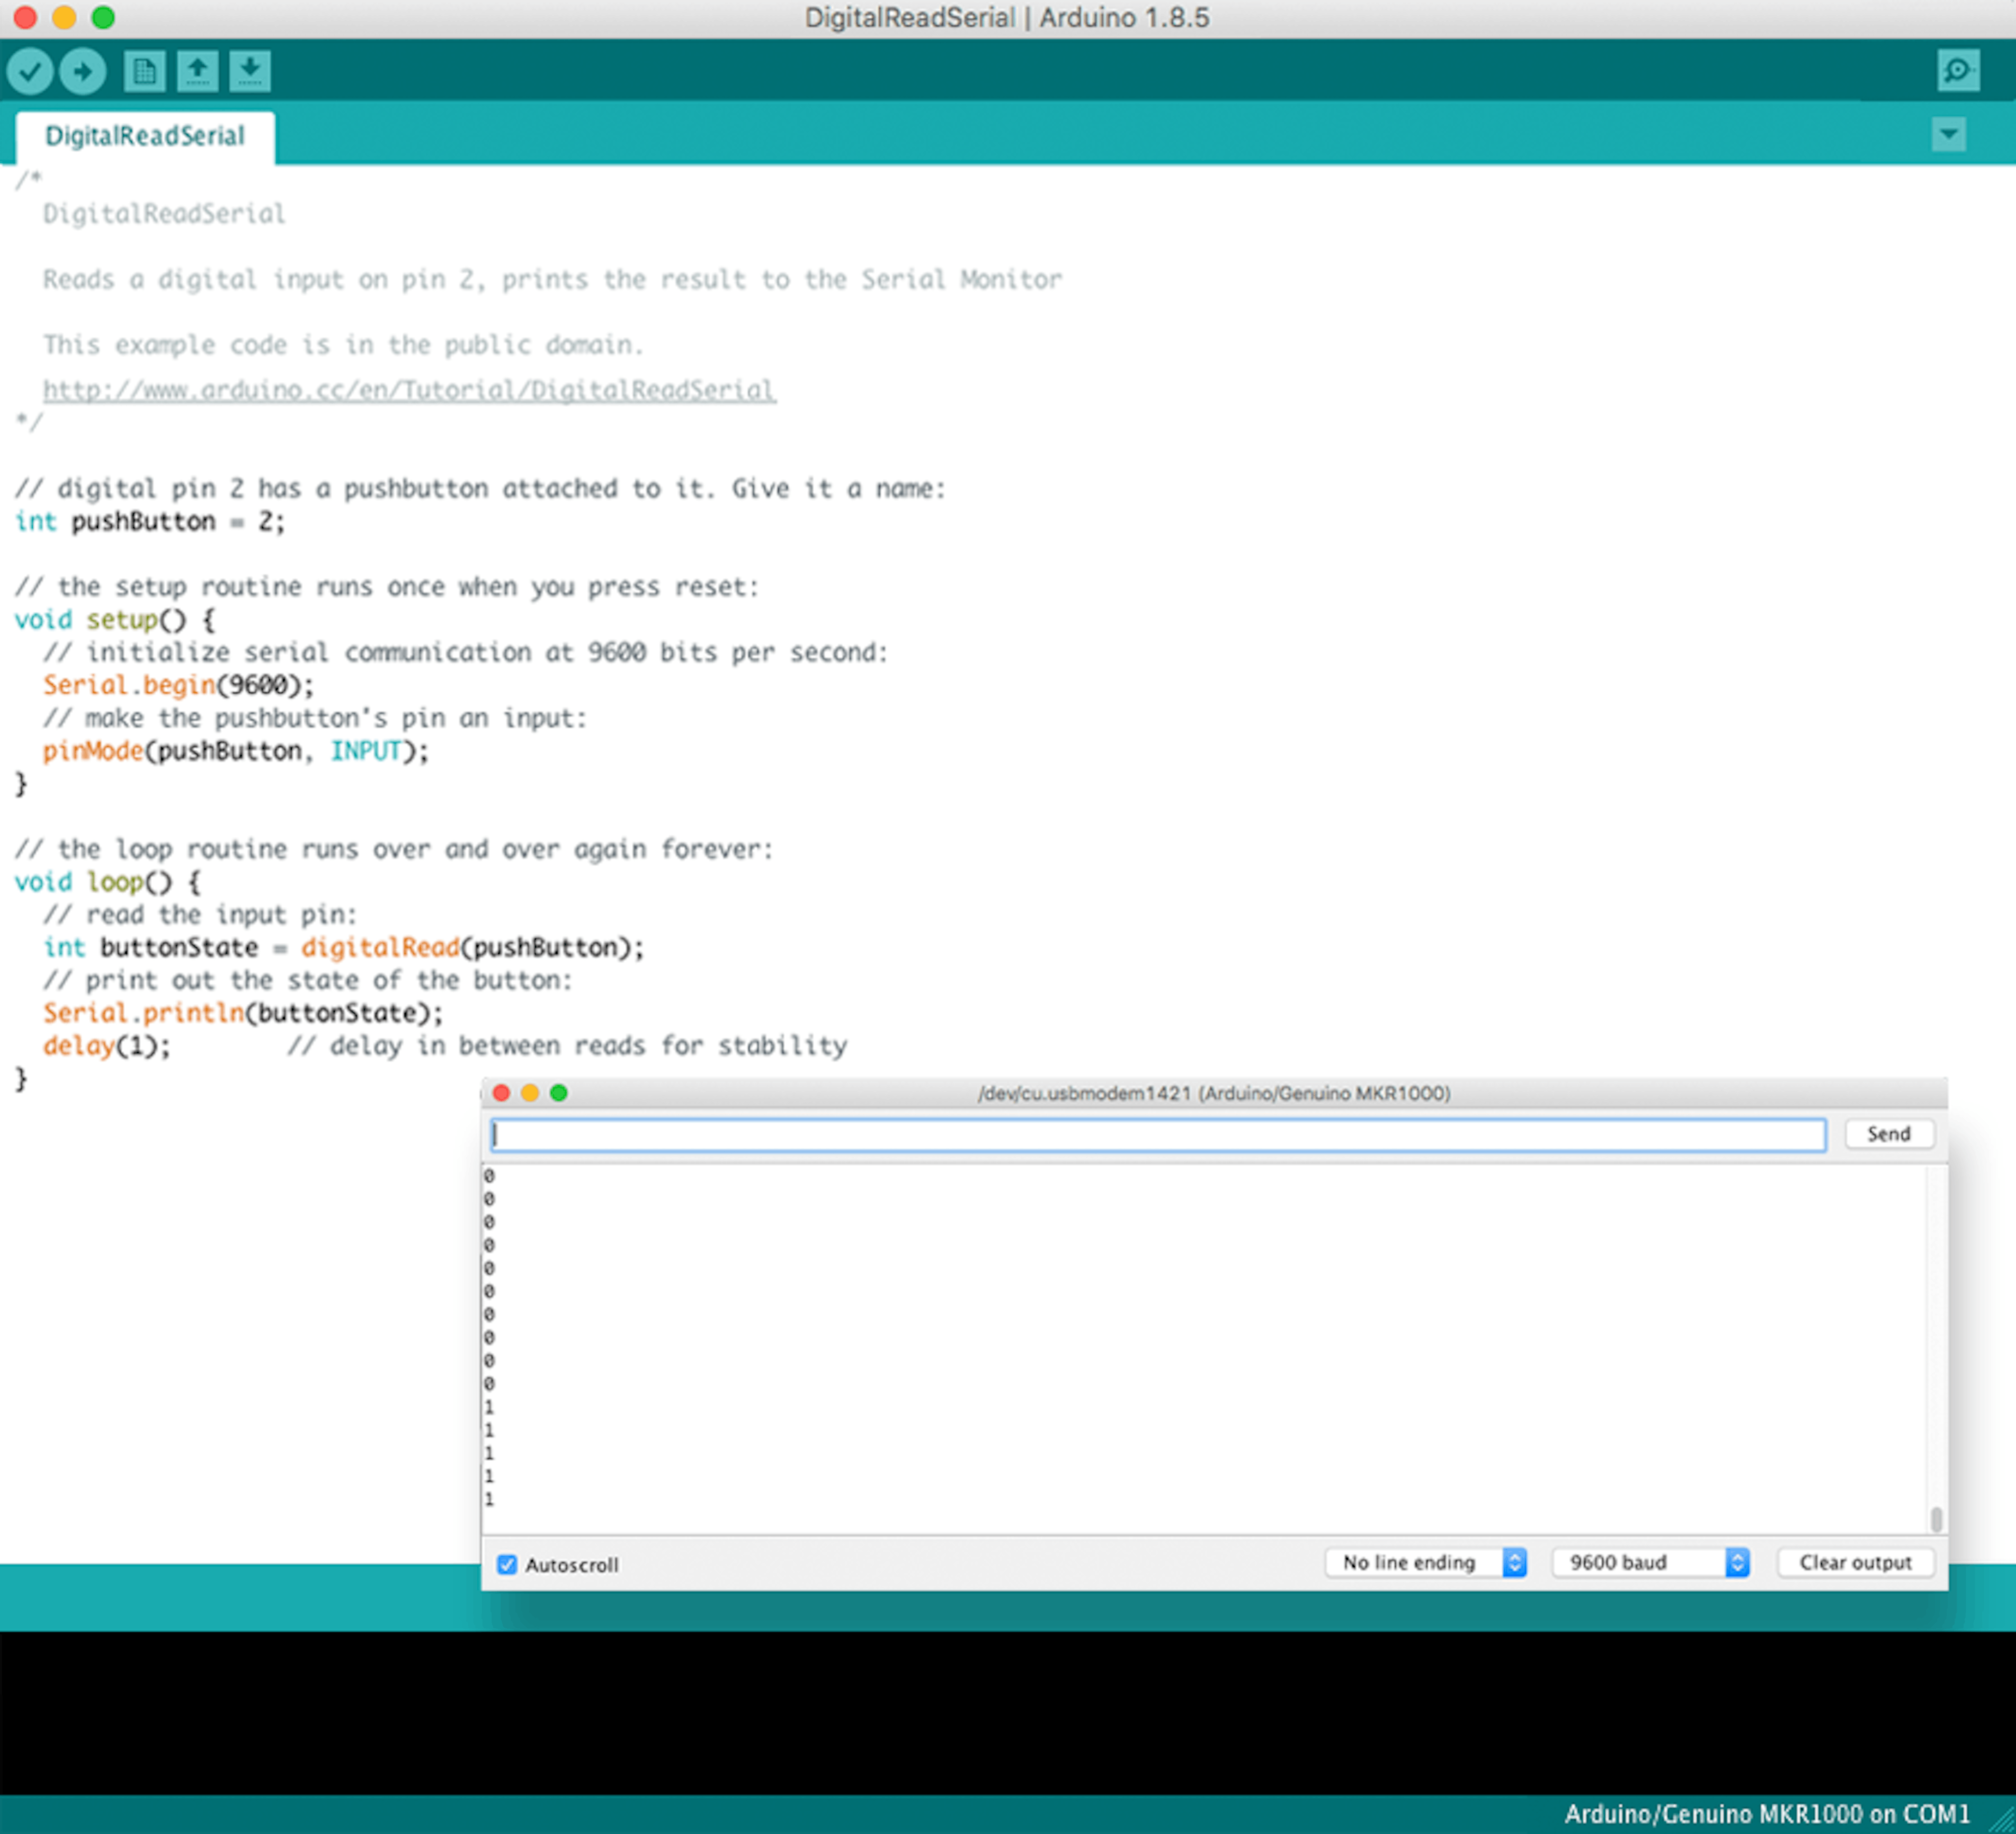
Task: Minimize the serial monitor window
Action: click(x=530, y=1093)
